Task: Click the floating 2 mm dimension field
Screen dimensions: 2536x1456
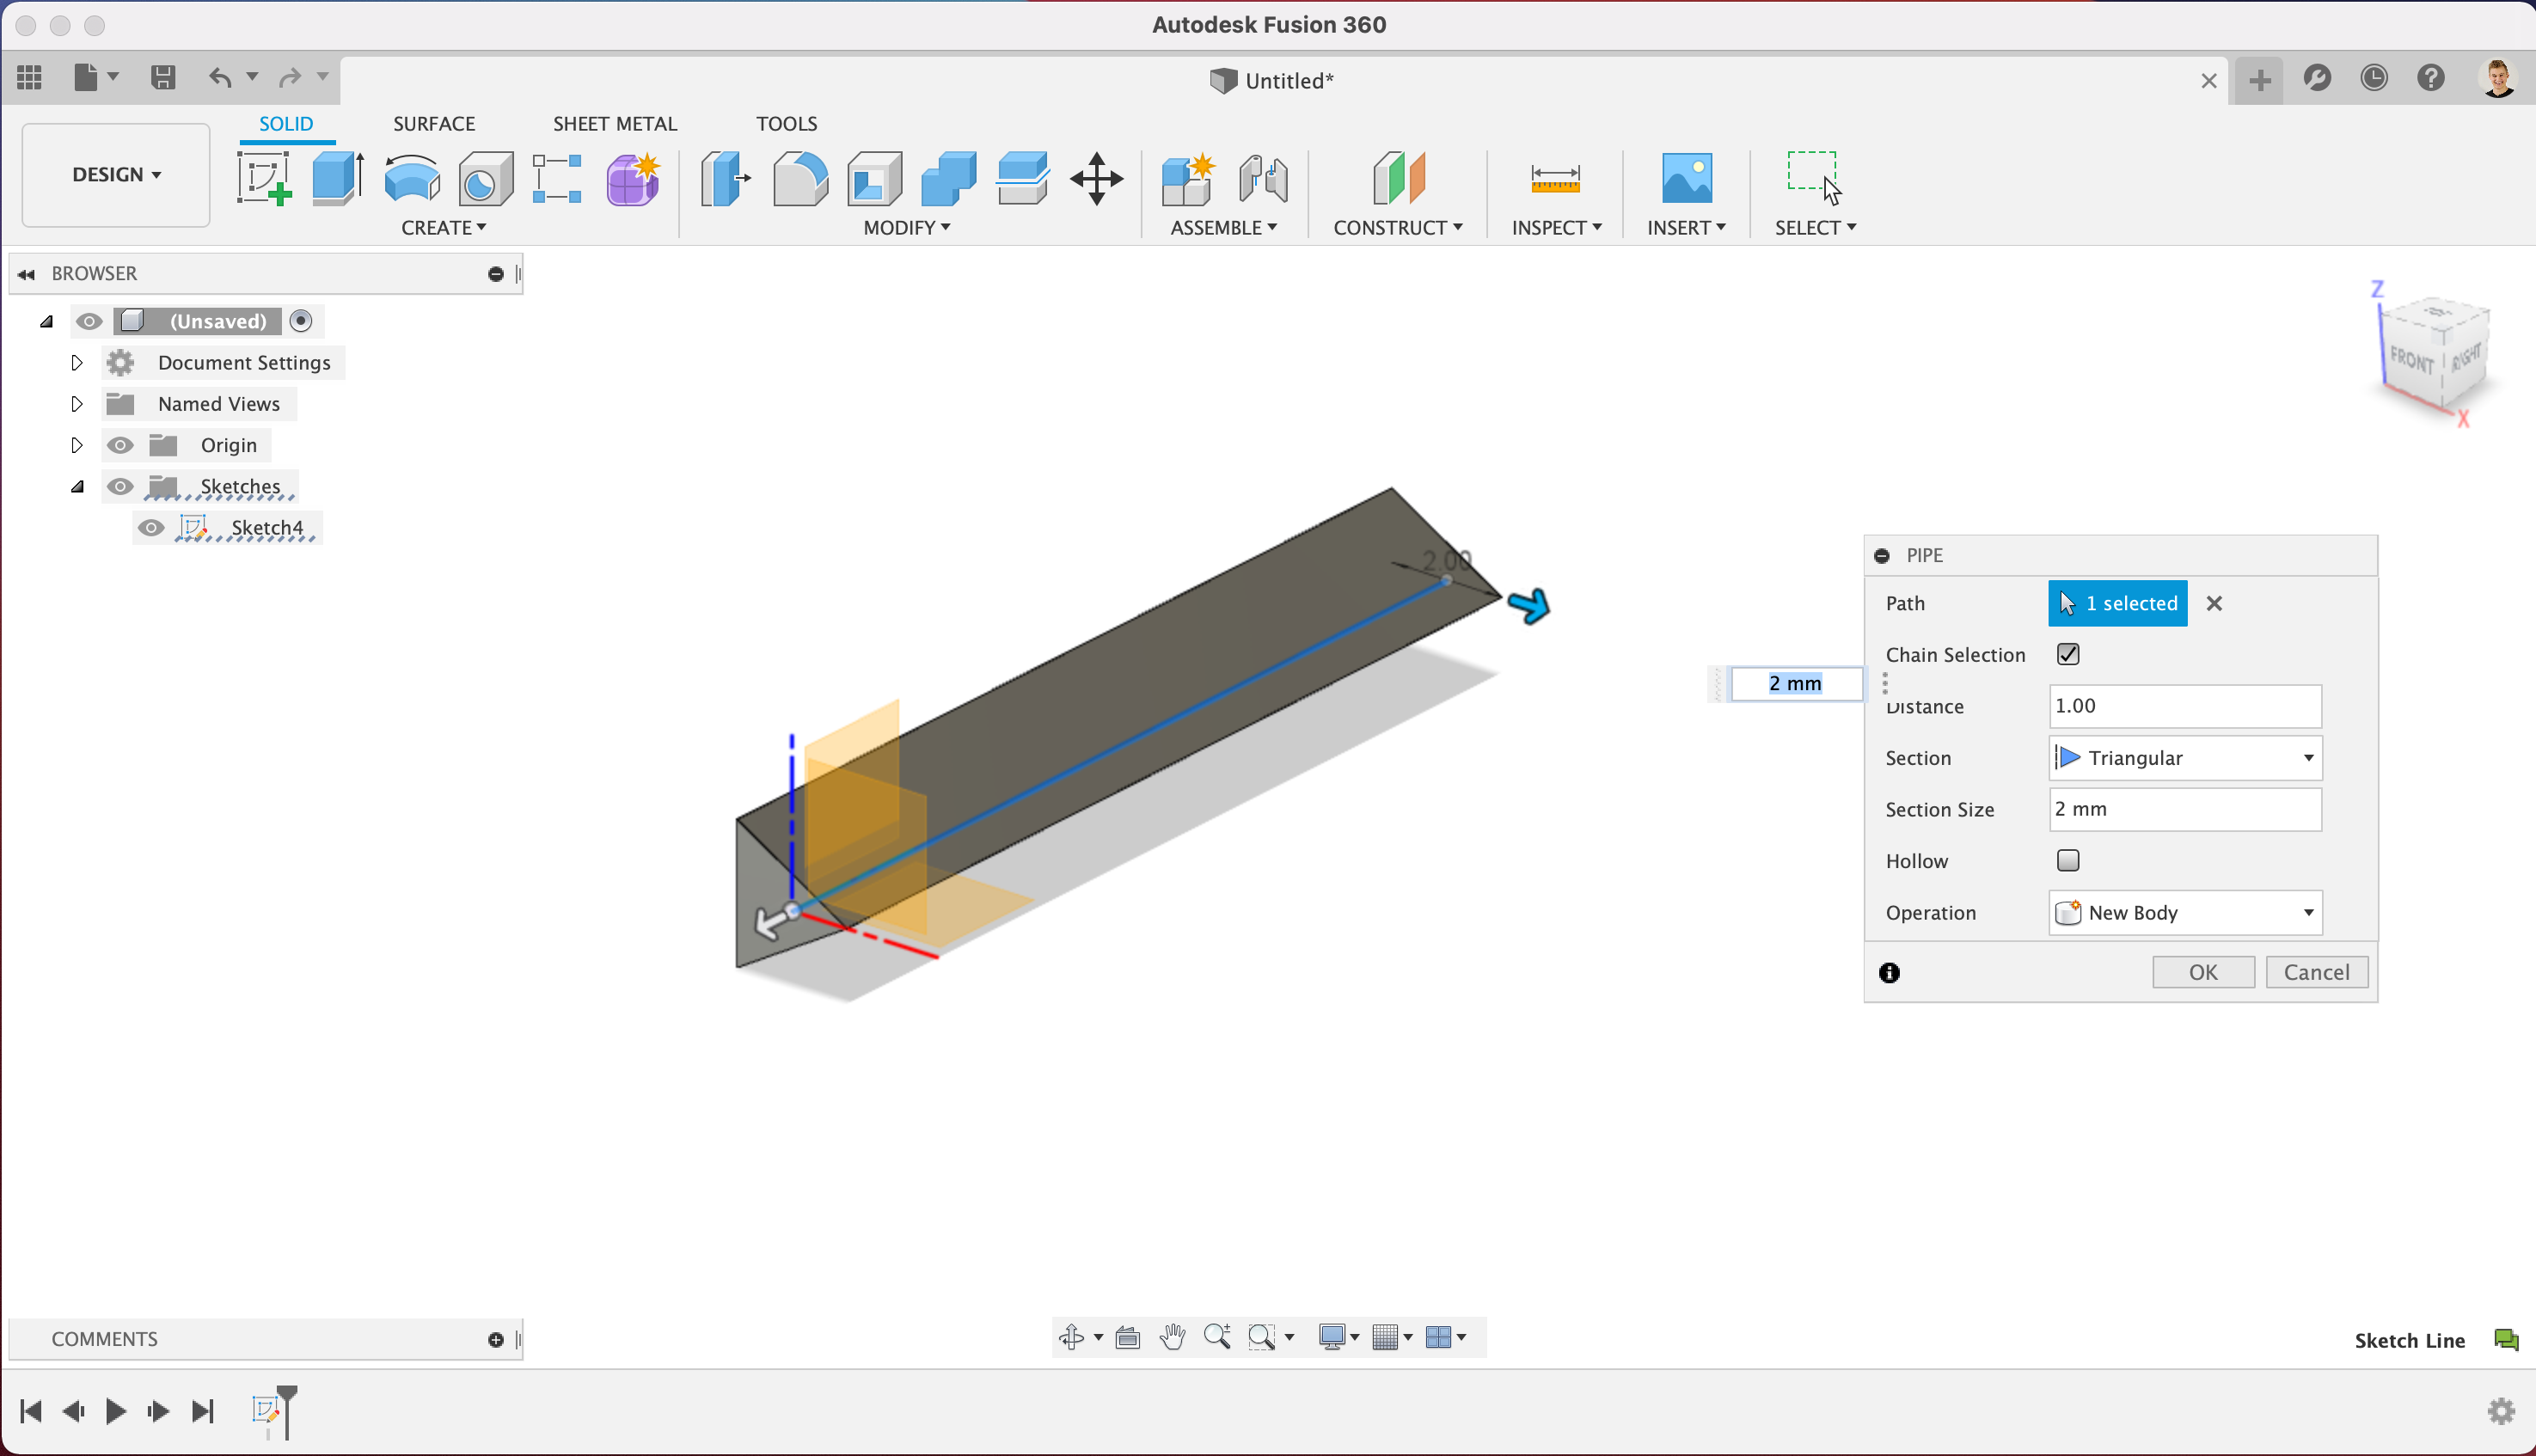Action: point(1796,683)
